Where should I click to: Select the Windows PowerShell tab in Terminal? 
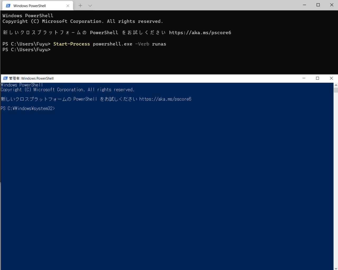37,6
